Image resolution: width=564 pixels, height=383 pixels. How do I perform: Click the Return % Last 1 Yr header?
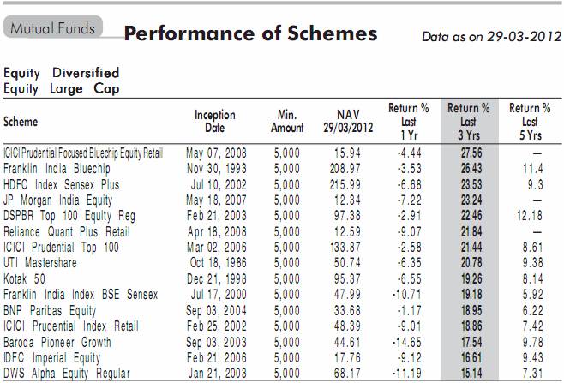click(408, 122)
